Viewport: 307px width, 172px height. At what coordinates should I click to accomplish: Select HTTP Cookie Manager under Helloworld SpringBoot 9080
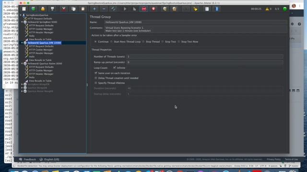(x=41, y=29)
